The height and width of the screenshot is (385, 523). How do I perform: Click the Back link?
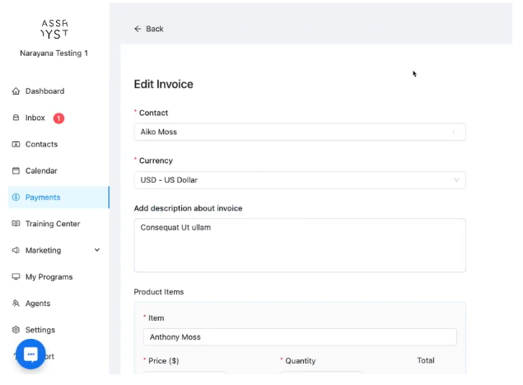(149, 29)
